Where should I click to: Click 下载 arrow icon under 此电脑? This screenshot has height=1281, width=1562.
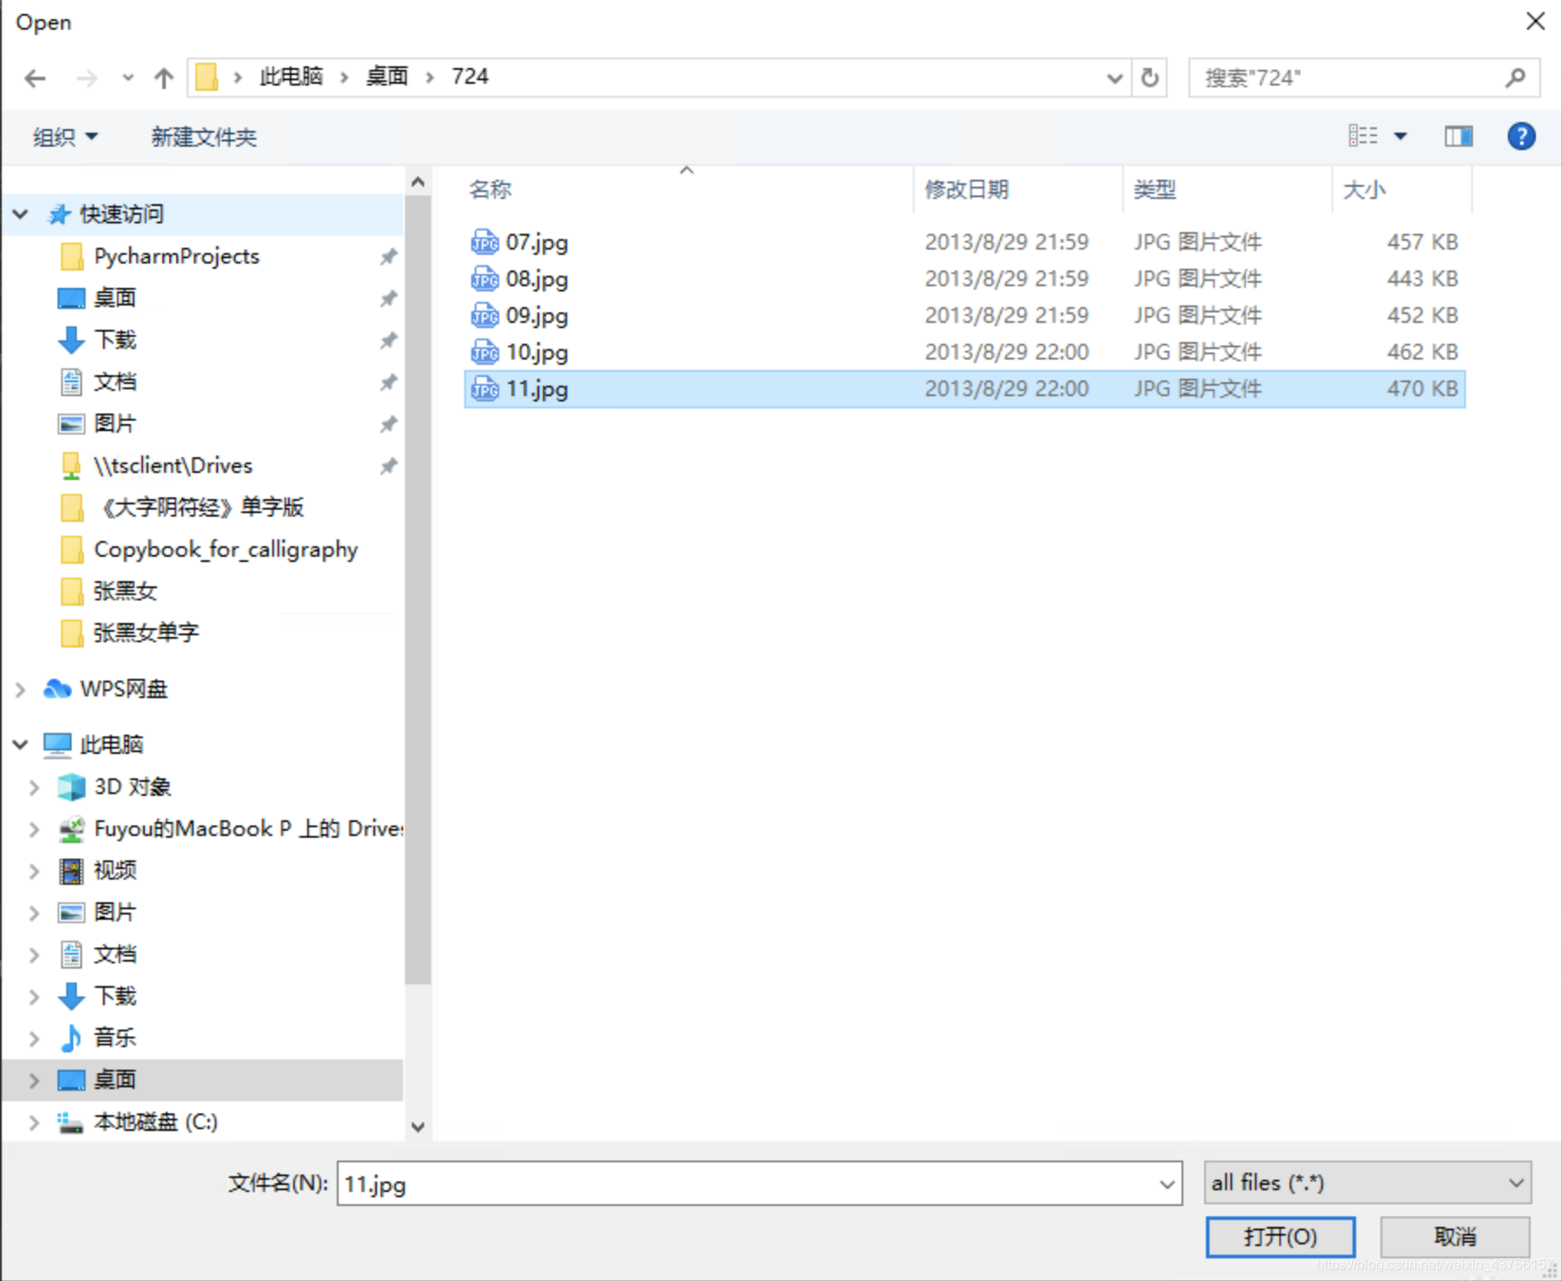click(x=72, y=996)
